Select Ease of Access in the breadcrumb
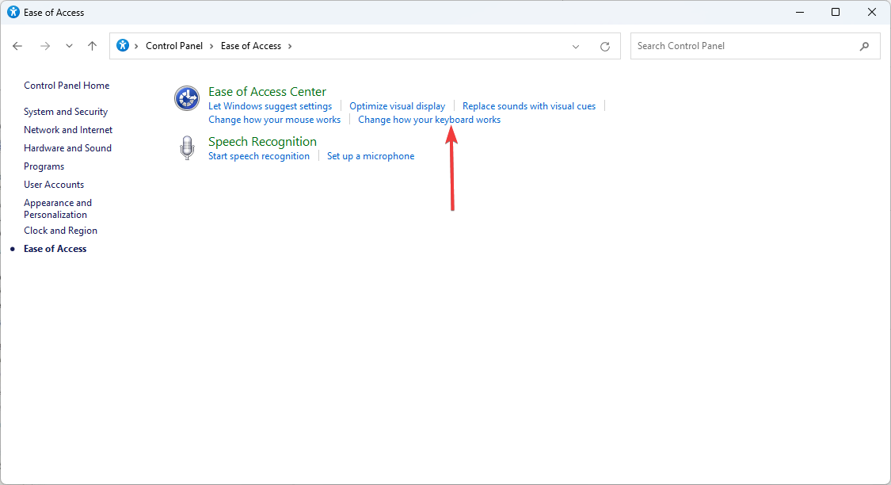The height and width of the screenshot is (485, 891). pos(250,46)
